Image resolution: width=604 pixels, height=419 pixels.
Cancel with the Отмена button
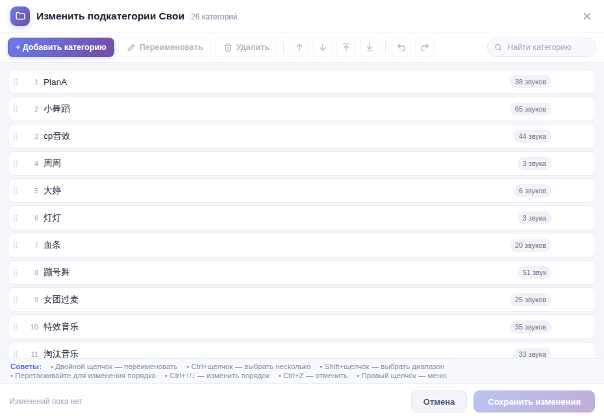click(x=439, y=401)
